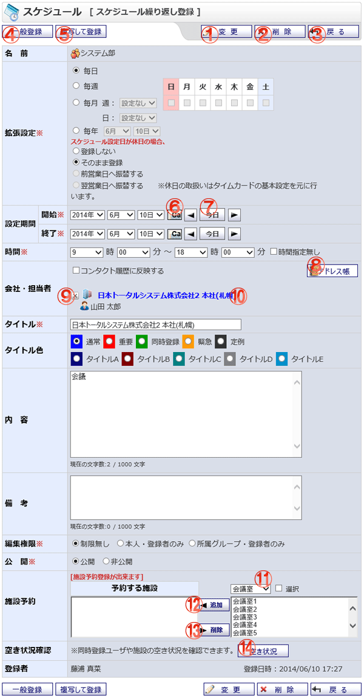Choose 登録しない for holiday handling

(x=75, y=151)
